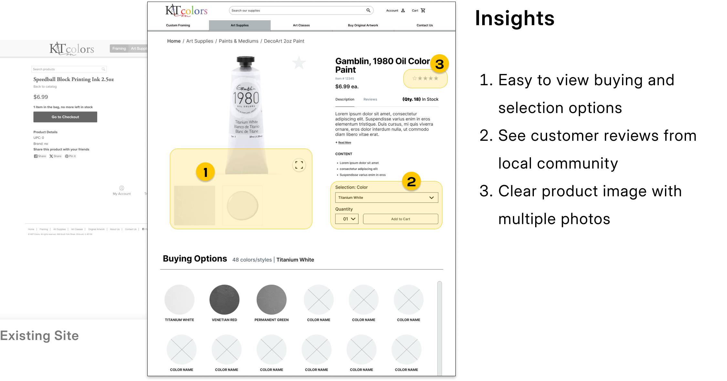Open My Account icon on existing site
Viewport: 727px width, 381px height.
pos(122,188)
